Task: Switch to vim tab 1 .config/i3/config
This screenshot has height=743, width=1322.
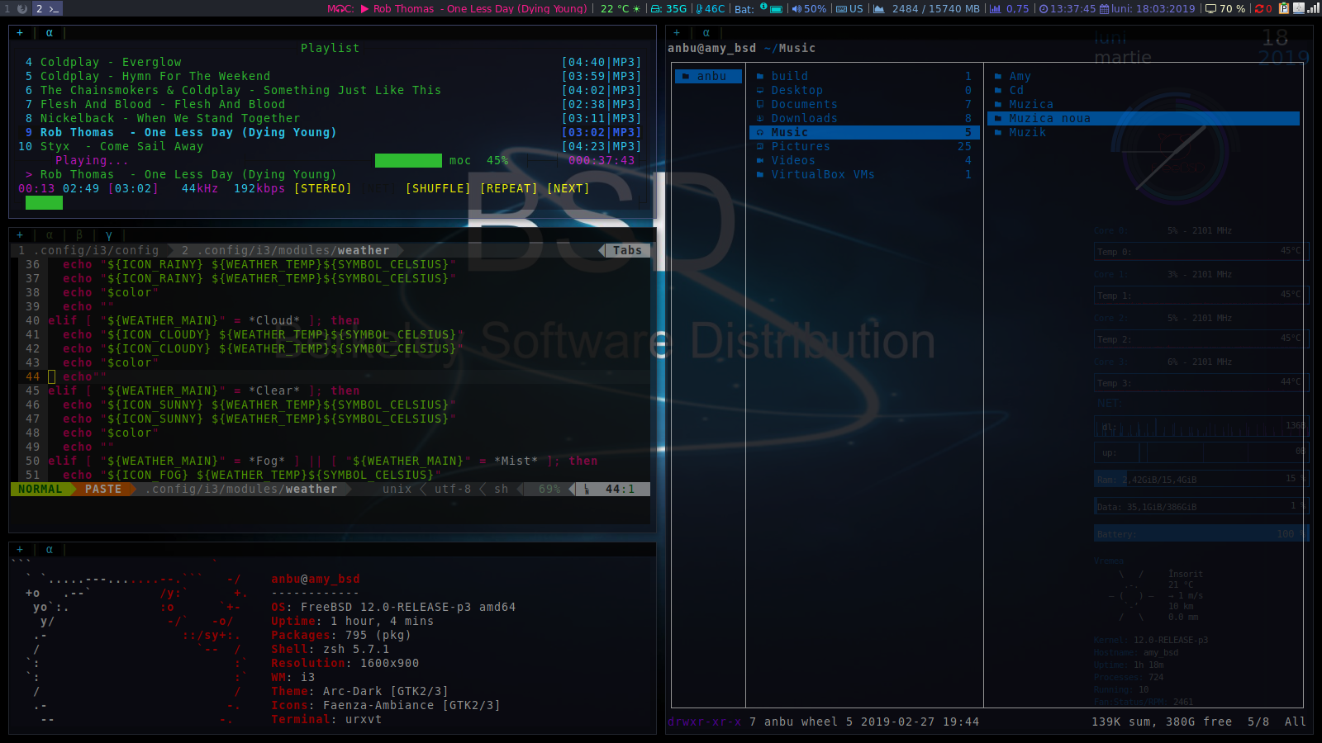Action: [x=88, y=250]
